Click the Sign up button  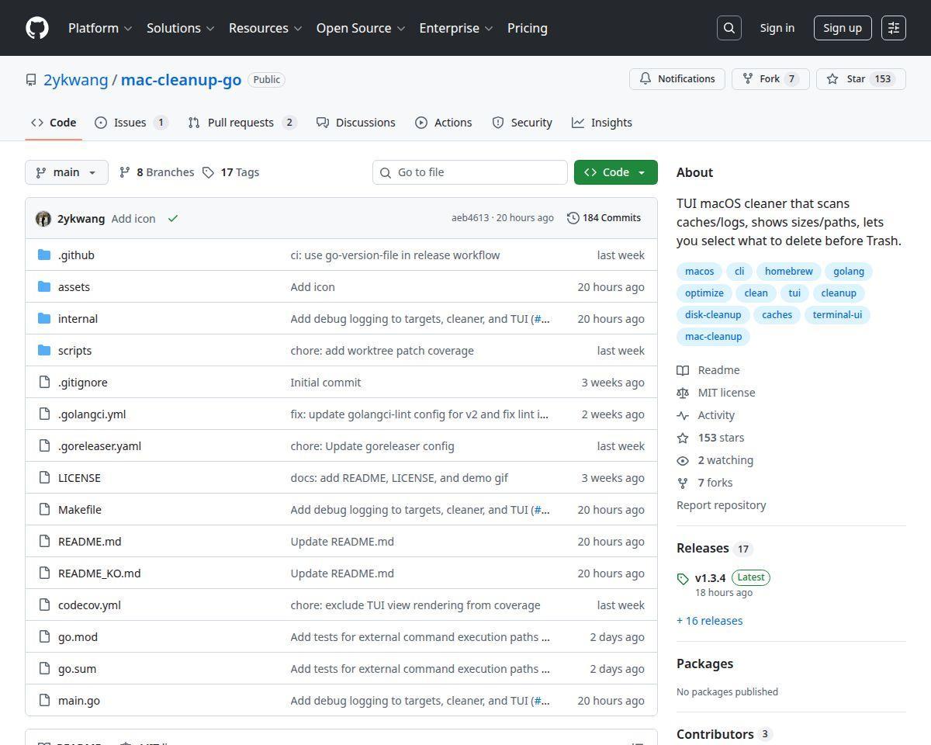pos(843,28)
